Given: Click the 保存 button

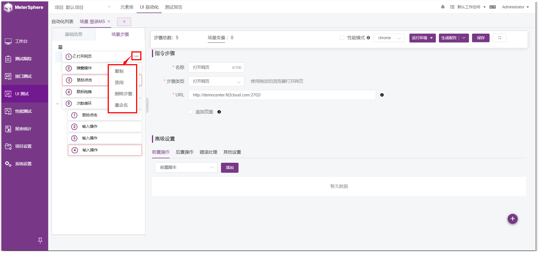Looking at the screenshot, I should coord(481,38).
